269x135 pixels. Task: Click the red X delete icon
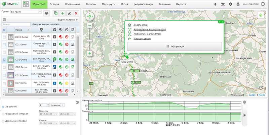click(76, 13)
